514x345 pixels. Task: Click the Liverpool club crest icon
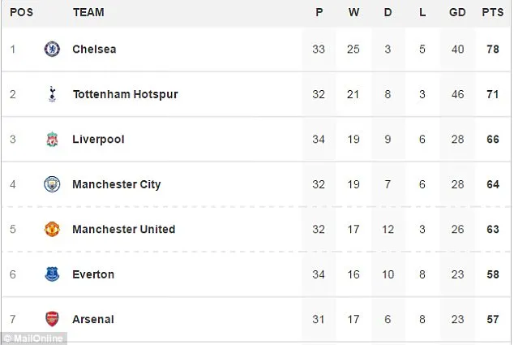pos(53,140)
